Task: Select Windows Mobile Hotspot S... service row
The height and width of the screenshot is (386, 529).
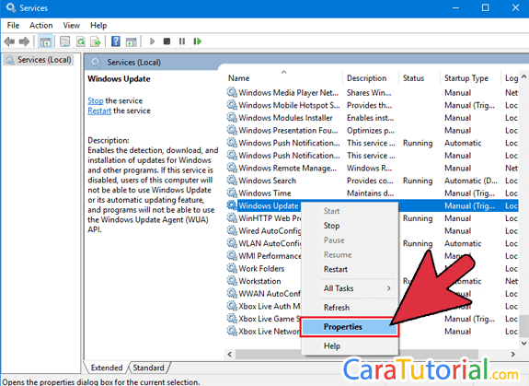Action: click(372, 105)
